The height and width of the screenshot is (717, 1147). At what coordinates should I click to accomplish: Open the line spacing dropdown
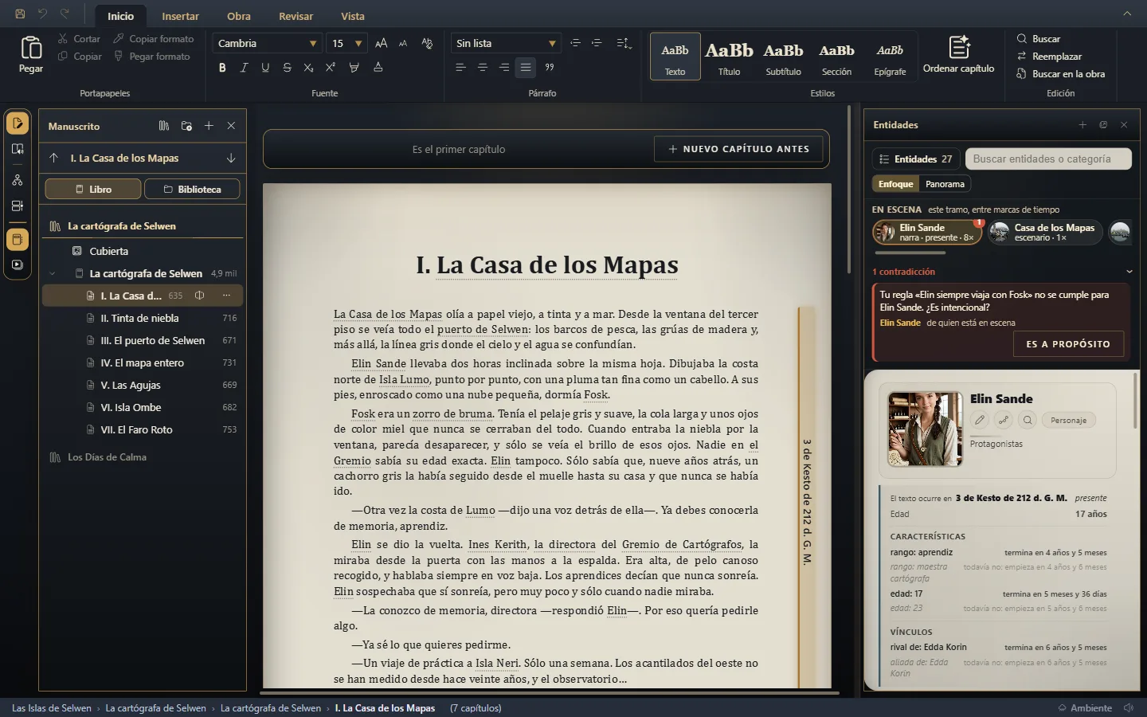[x=624, y=43]
